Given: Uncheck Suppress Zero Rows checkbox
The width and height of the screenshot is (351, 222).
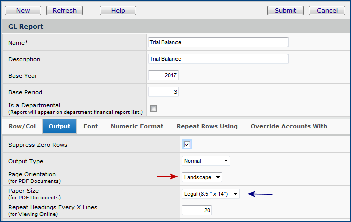Looking at the screenshot, I should click(187, 145).
